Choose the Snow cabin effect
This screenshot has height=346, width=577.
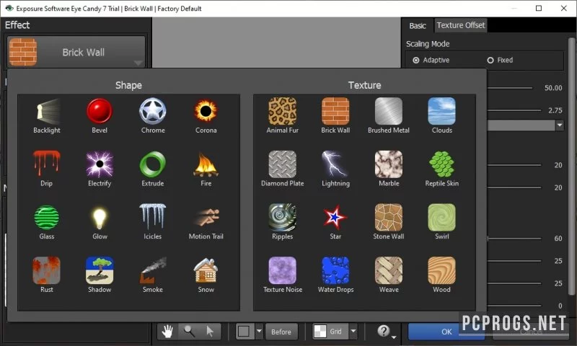(x=206, y=270)
